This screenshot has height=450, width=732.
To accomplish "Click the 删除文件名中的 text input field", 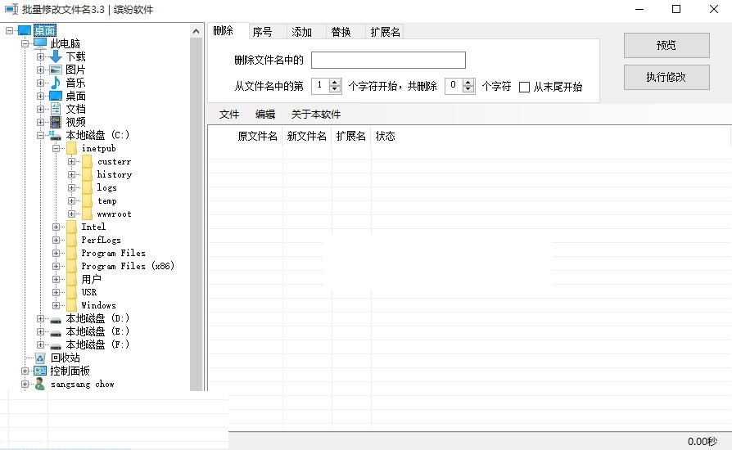I will [388, 61].
